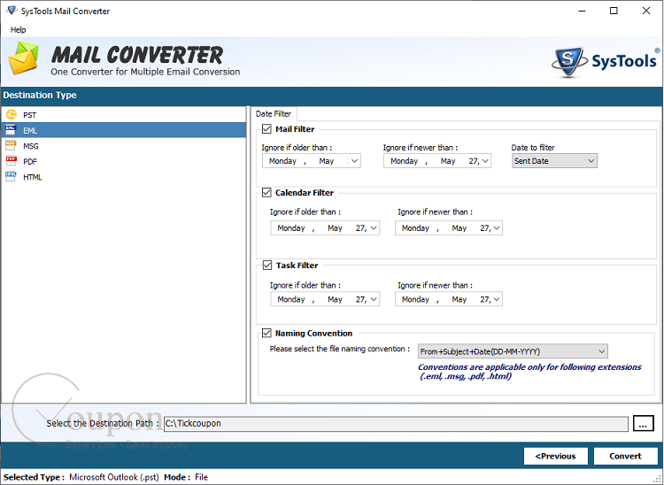Viewport: 664px width, 485px height.
Task: Open Mail Filter newer-than date picker
Action: coord(485,161)
